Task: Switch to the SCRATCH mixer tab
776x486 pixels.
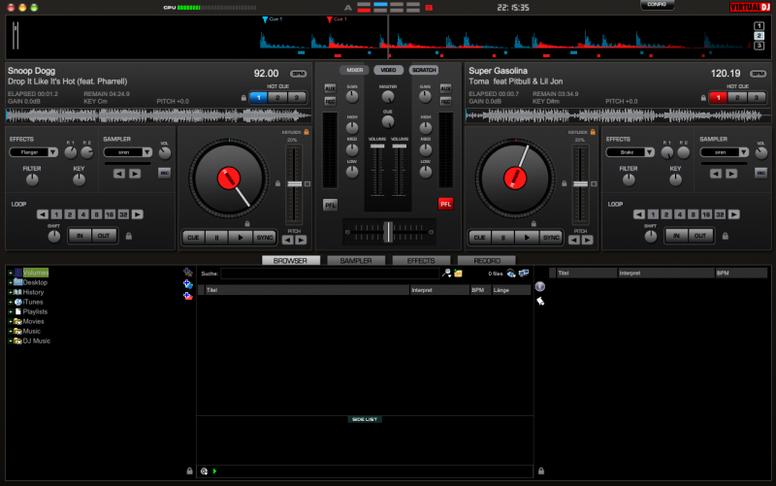Action: (424, 70)
